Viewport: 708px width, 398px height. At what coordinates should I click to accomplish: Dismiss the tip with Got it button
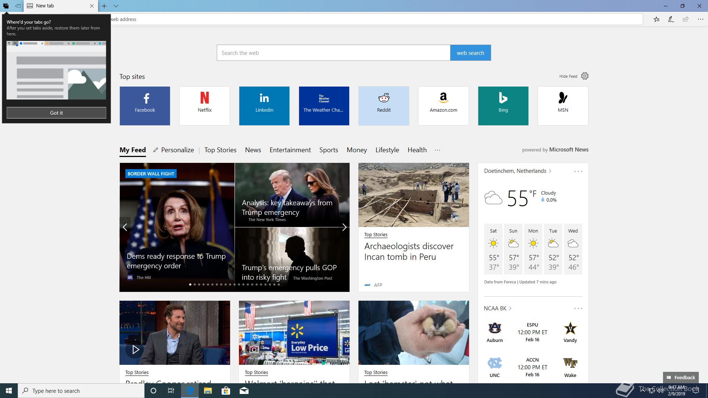(x=56, y=113)
